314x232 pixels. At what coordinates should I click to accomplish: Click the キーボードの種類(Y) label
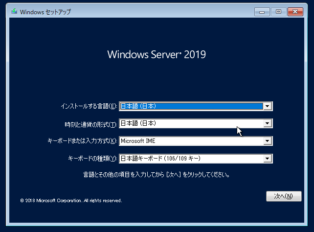click(x=92, y=159)
